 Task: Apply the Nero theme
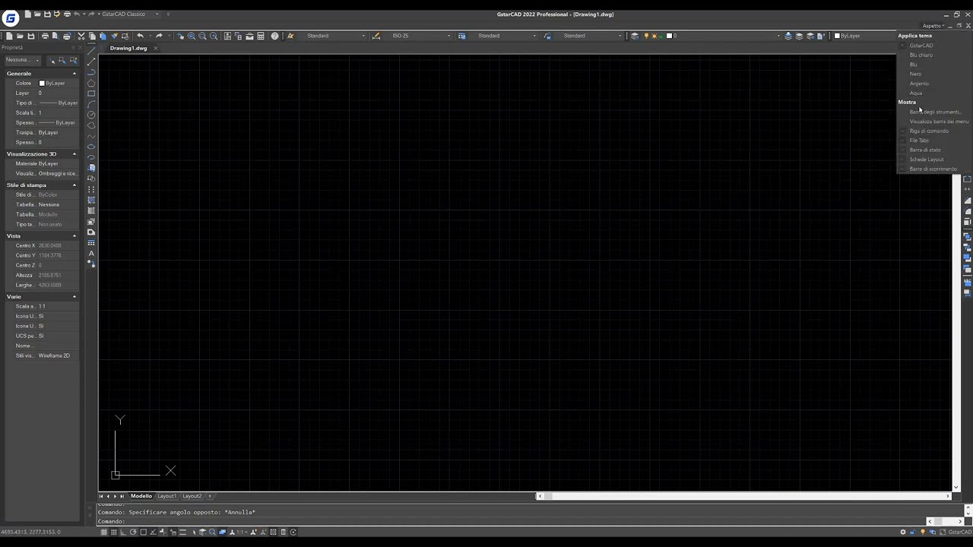915,74
